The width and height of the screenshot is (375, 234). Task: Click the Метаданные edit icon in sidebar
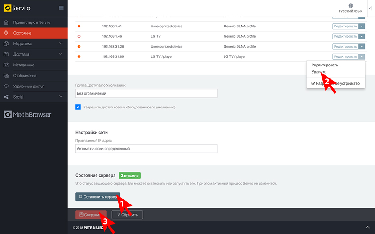(x=6, y=65)
